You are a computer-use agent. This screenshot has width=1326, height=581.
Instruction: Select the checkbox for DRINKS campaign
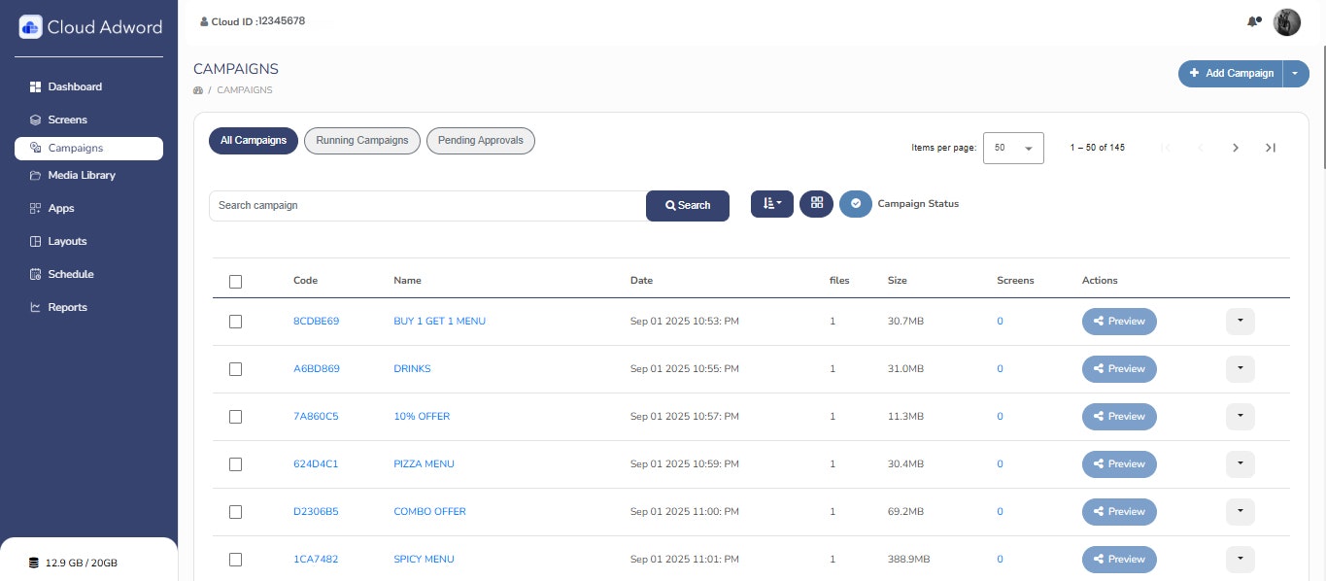tap(235, 369)
